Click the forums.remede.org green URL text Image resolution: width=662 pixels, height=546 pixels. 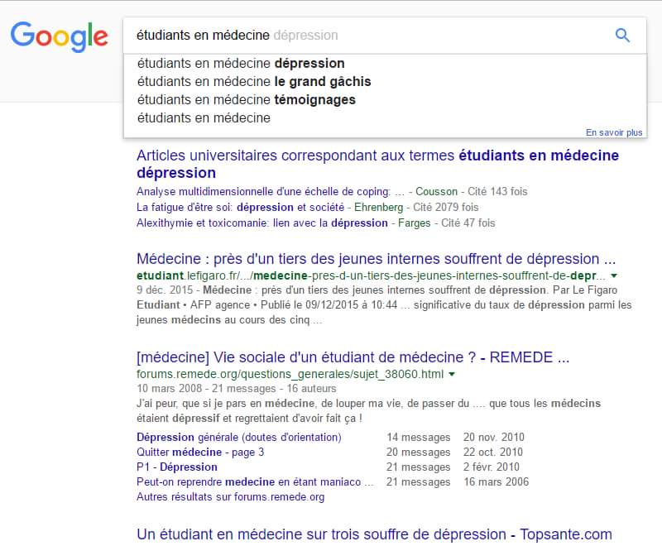pos(290,374)
